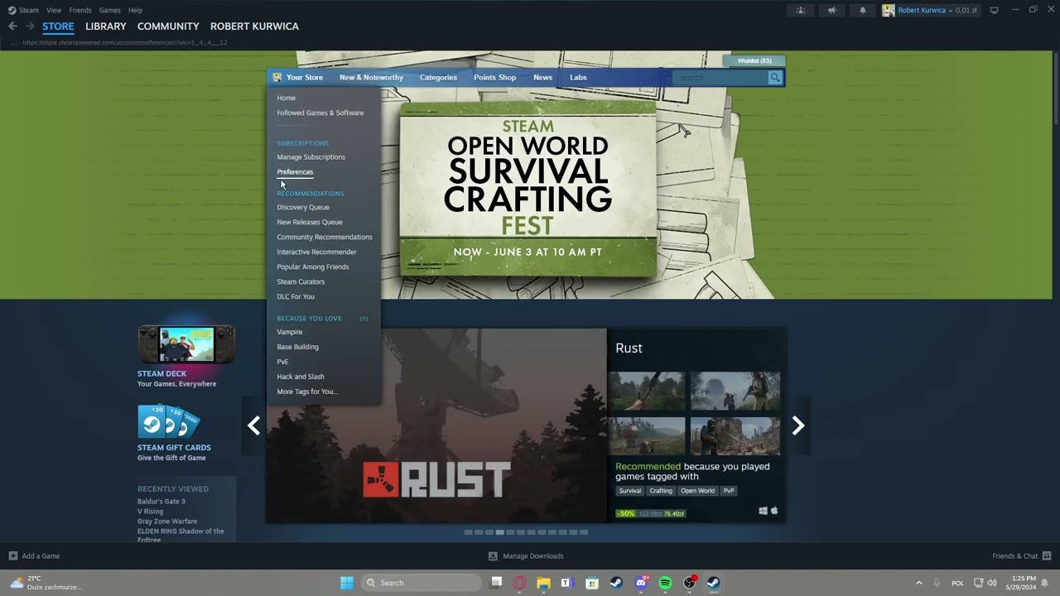Click the Big Picture mode monitor icon
Screen dimensions: 1060x596
pos(995,10)
